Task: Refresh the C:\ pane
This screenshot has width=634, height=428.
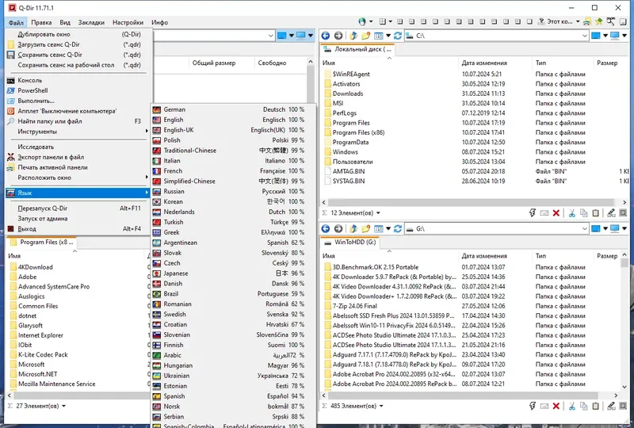Action: 398,36
